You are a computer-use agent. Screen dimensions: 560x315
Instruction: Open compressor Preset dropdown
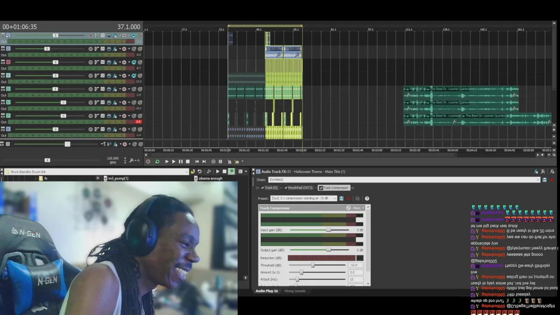(x=335, y=199)
